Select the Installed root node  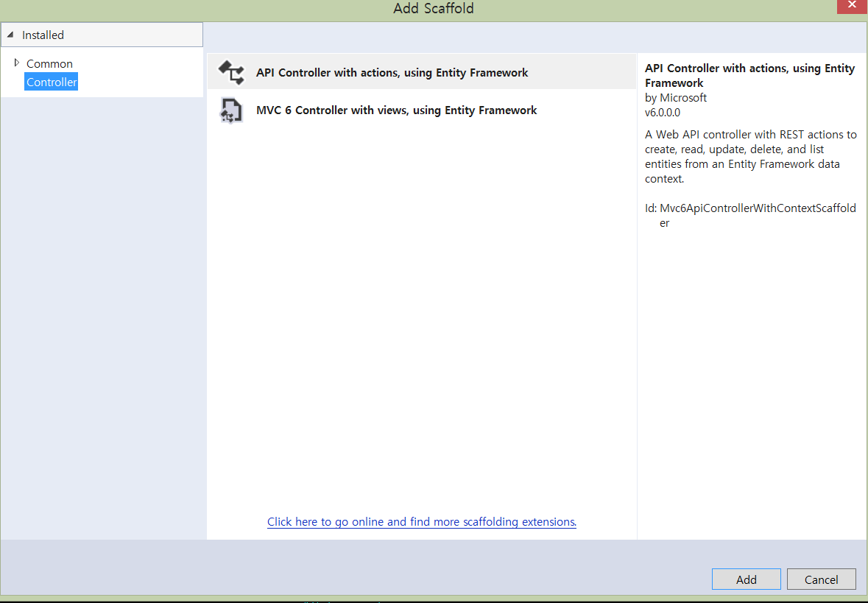coord(102,35)
